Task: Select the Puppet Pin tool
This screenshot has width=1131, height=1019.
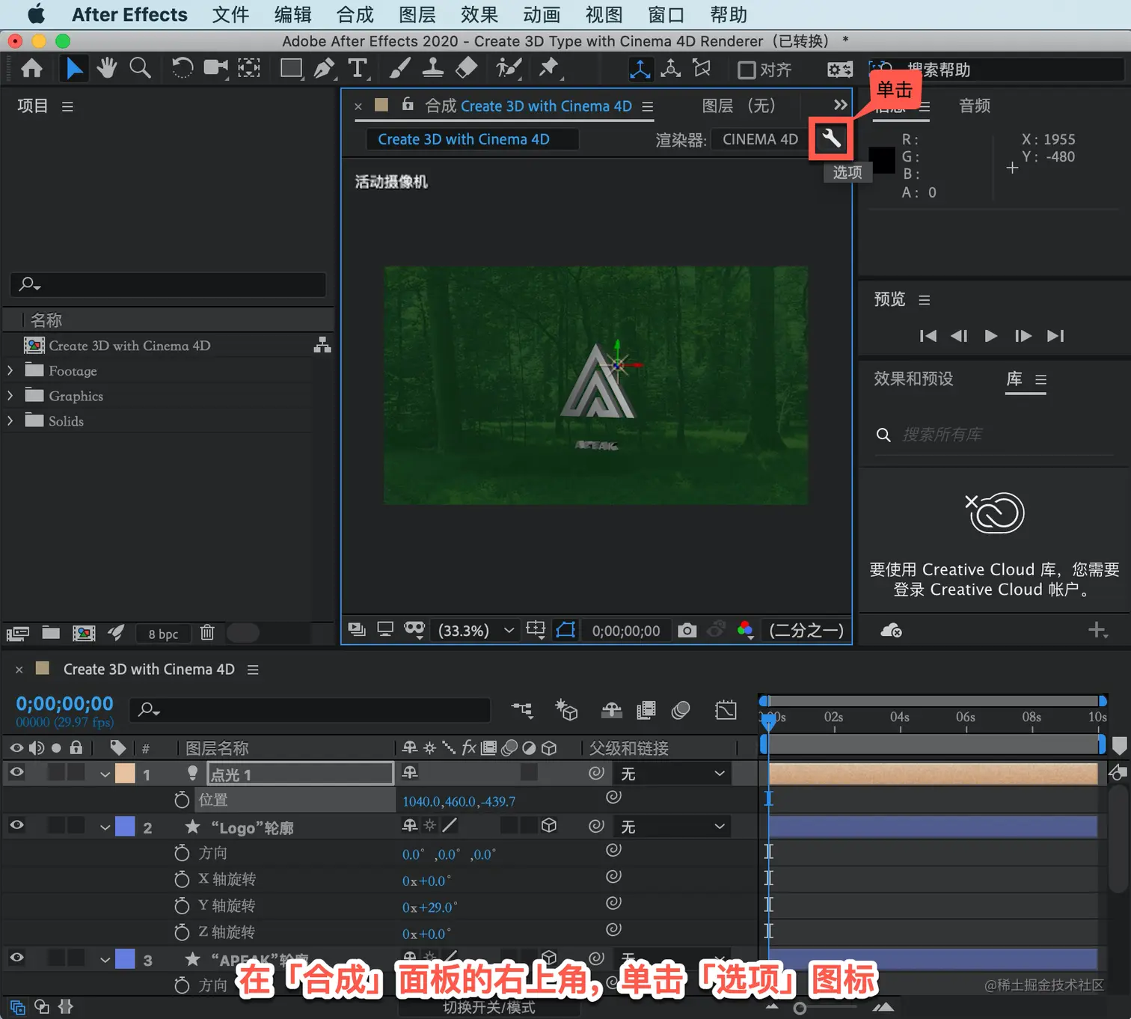Action: 549,69
